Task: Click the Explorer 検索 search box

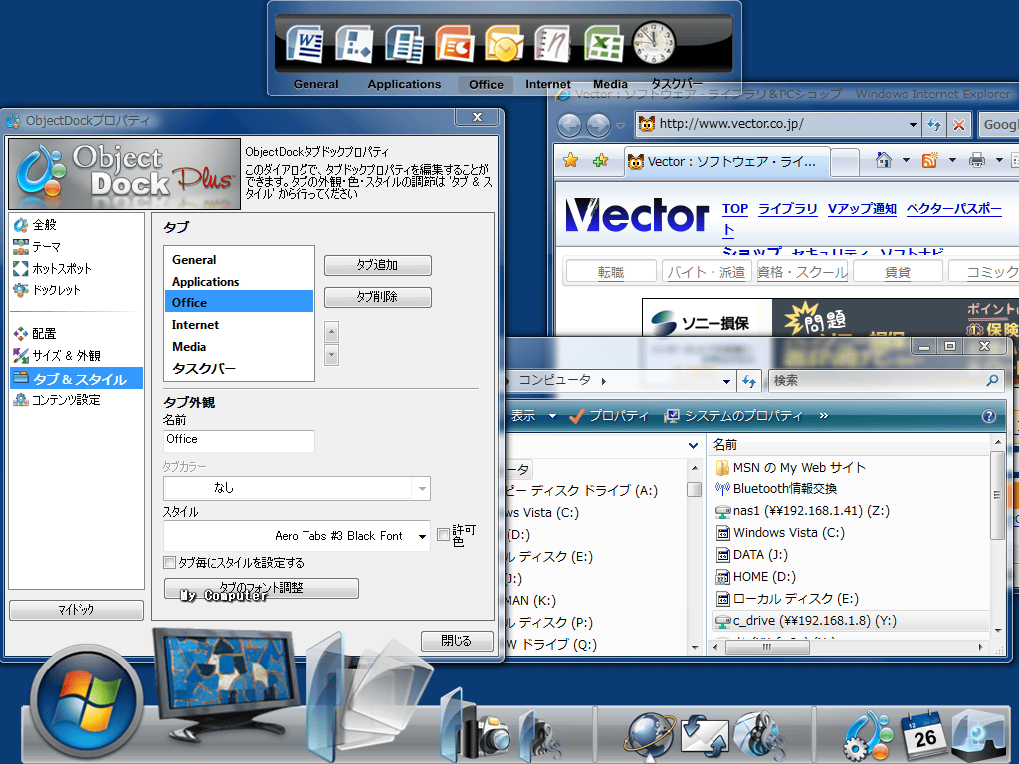Action: tap(886, 381)
